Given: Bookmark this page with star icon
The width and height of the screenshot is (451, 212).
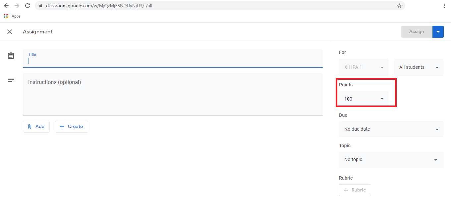Looking at the screenshot, I should click(x=399, y=6).
